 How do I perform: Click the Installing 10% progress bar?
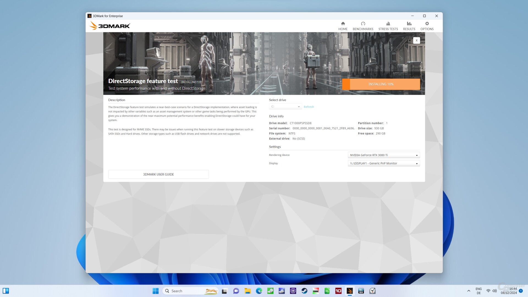coord(381,84)
